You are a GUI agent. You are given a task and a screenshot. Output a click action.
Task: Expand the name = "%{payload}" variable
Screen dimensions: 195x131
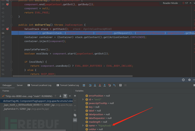tap(83, 125)
